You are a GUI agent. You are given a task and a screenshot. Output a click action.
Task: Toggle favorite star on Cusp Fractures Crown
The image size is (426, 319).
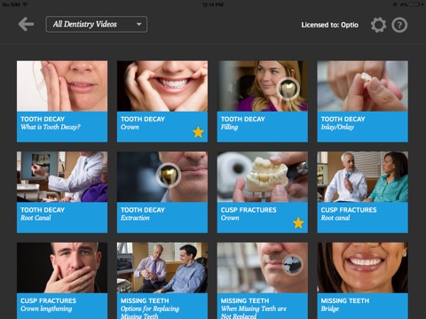(298, 223)
